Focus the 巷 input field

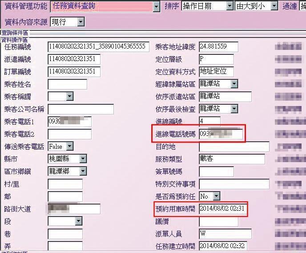[65, 234]
